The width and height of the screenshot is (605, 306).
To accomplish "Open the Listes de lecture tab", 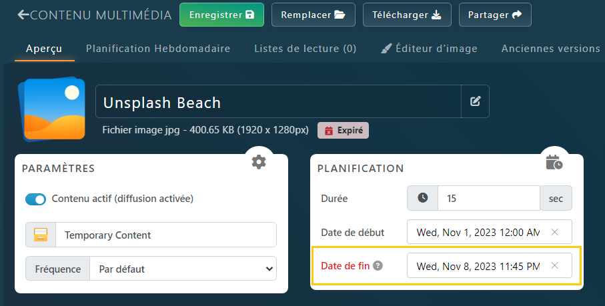I will tap(305, 49).
